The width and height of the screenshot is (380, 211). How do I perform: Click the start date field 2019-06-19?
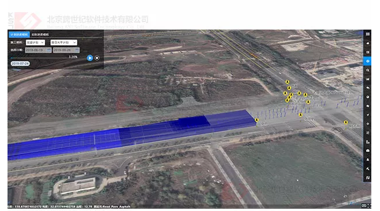pos(38,50)
